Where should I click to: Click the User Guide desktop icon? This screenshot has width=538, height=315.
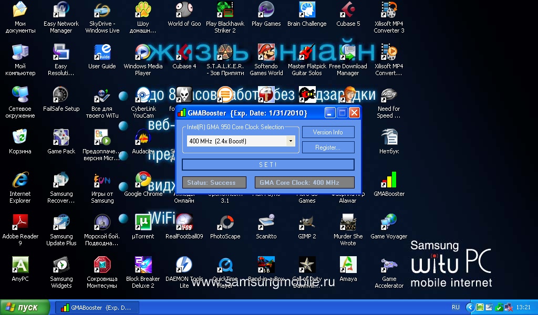102,52
